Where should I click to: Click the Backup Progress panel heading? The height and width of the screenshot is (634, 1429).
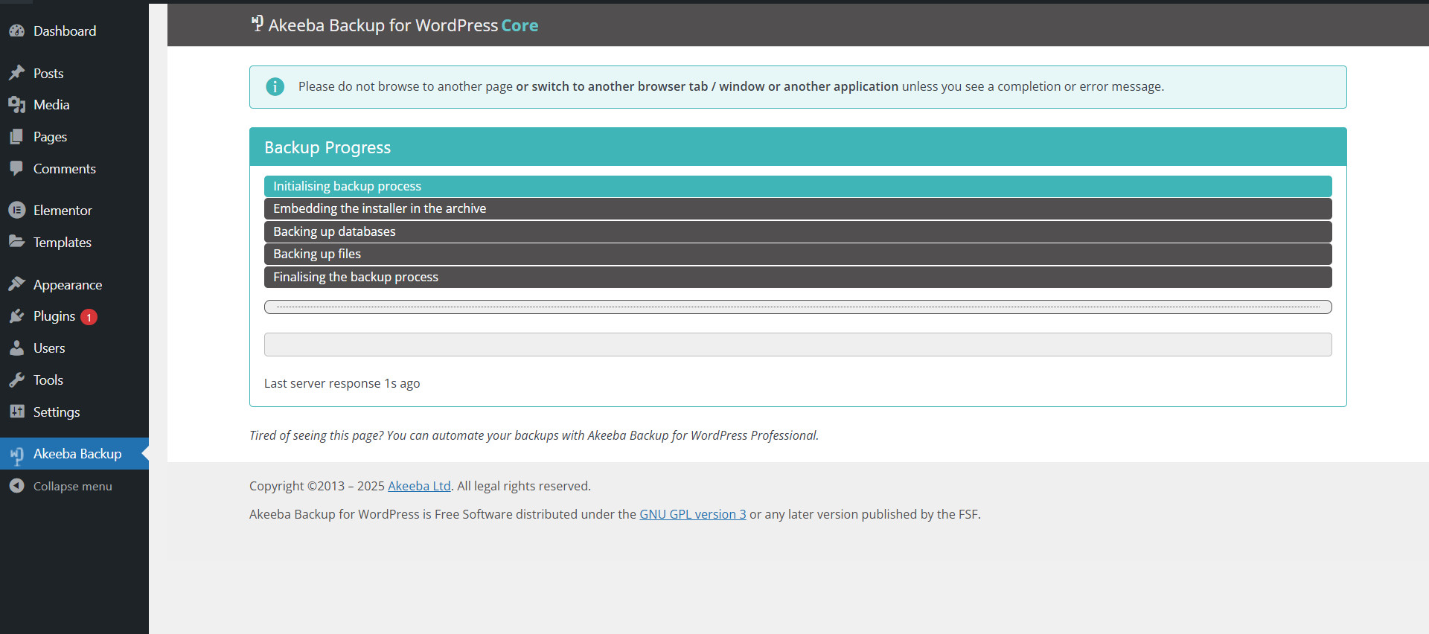(x=798, y=147)
